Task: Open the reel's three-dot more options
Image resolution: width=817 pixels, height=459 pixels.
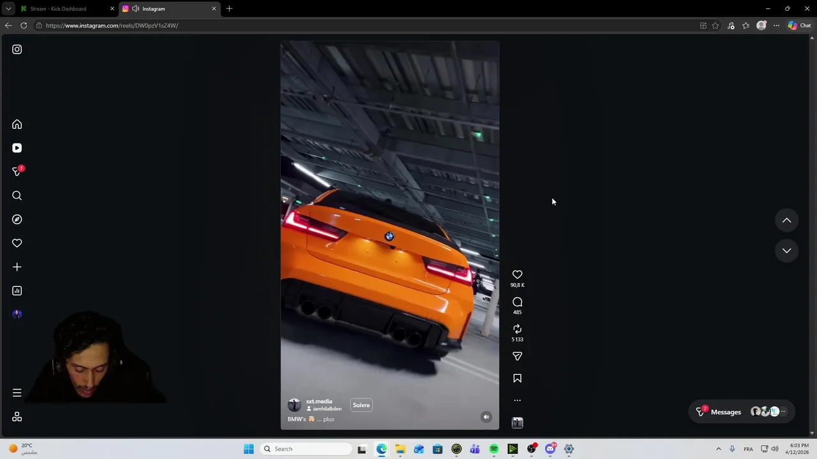Action: click(x=518, y=400)
